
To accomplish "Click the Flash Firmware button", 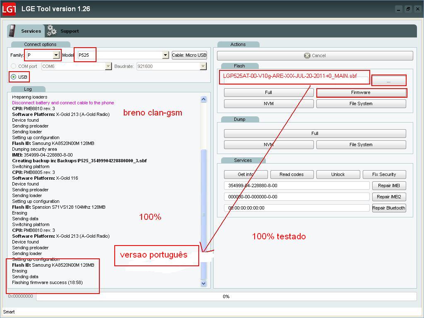I will click(361, 92).
